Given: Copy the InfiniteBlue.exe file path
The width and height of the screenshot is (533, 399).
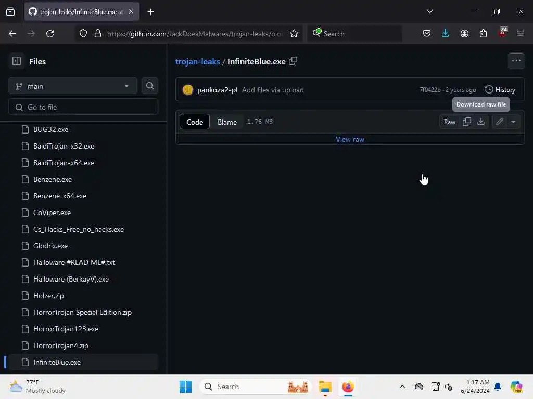Looking at the screenshot, I should 293,61.
